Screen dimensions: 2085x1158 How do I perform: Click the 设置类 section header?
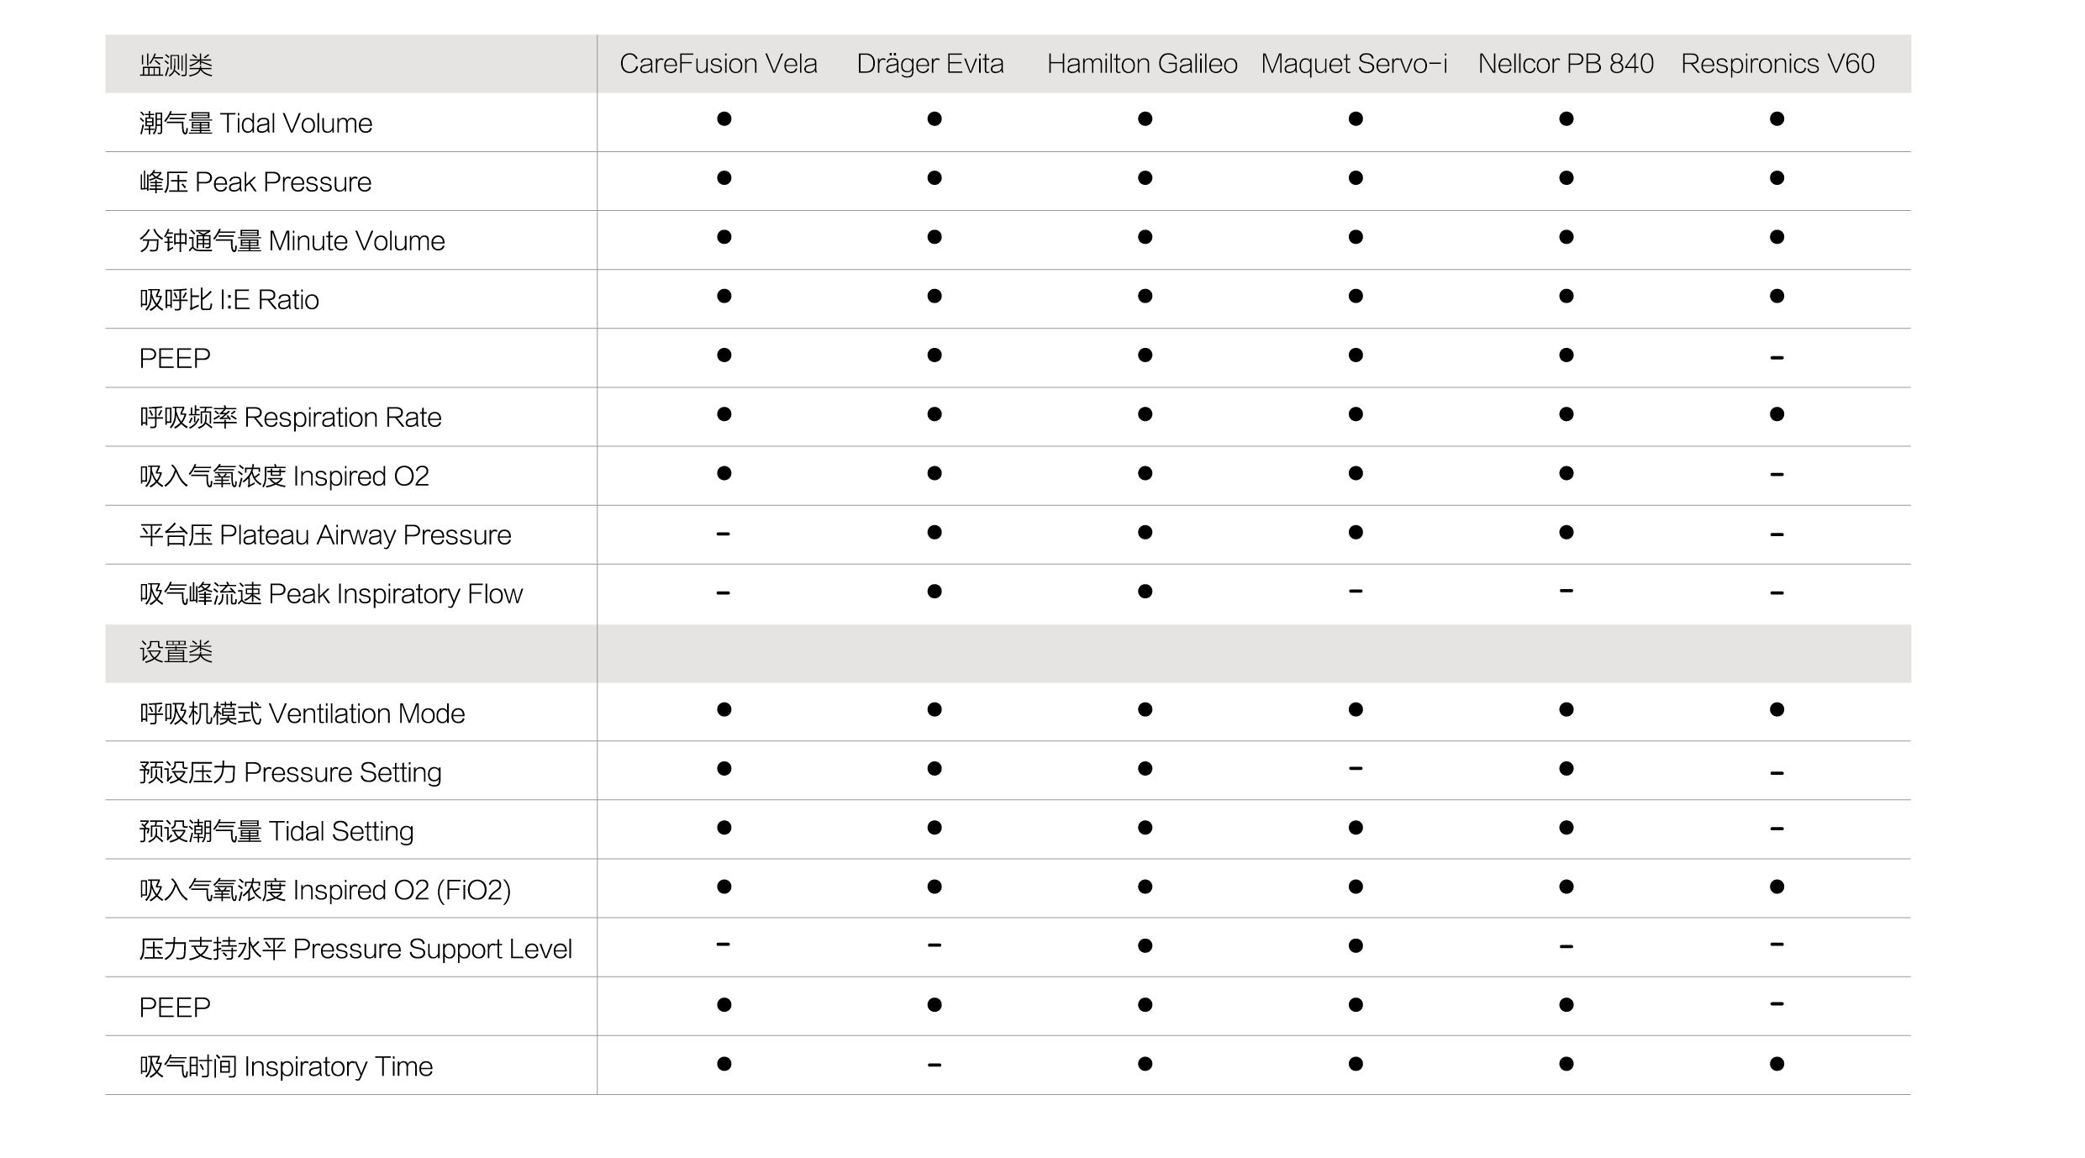tap(176, 653)
